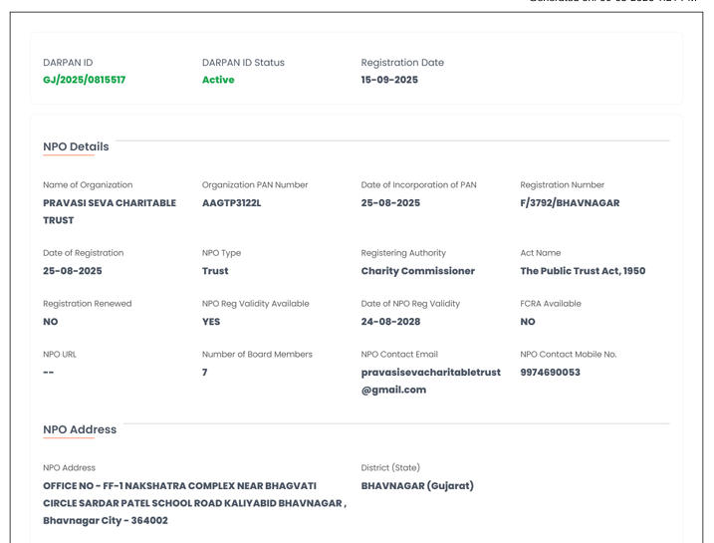Click the FCRA Available value NO
714x543 pixels.
coord(528,322)
